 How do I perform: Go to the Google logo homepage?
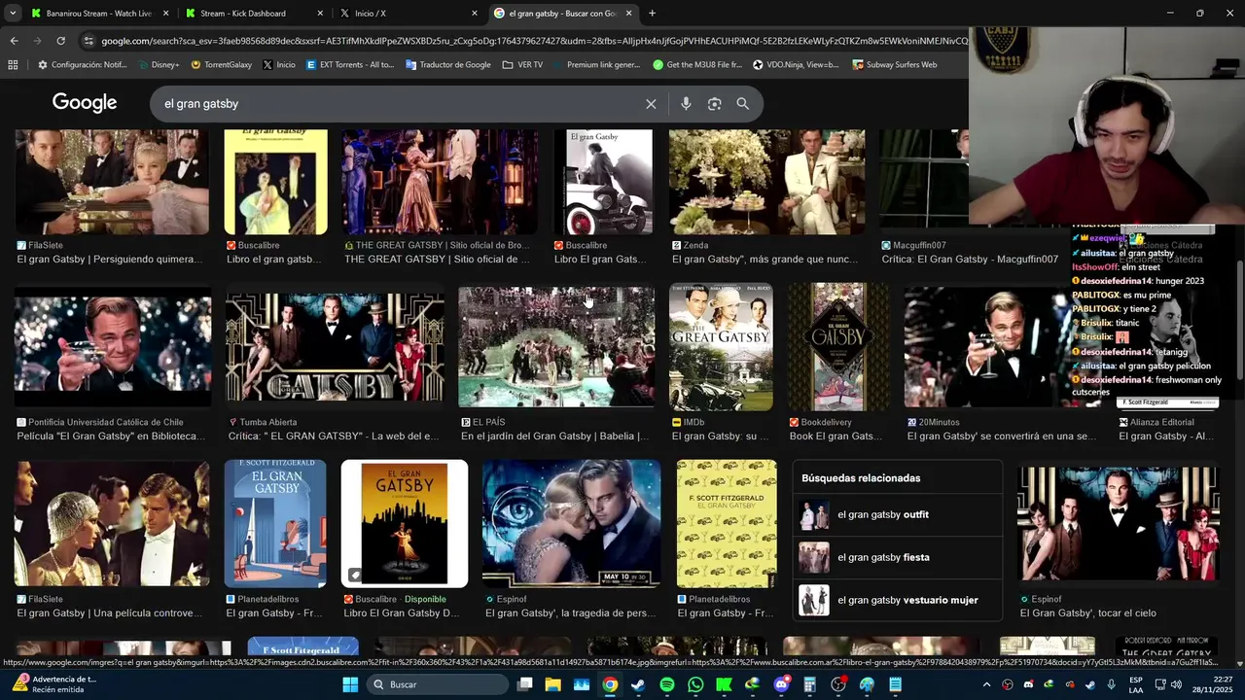[x=85, y=103]
